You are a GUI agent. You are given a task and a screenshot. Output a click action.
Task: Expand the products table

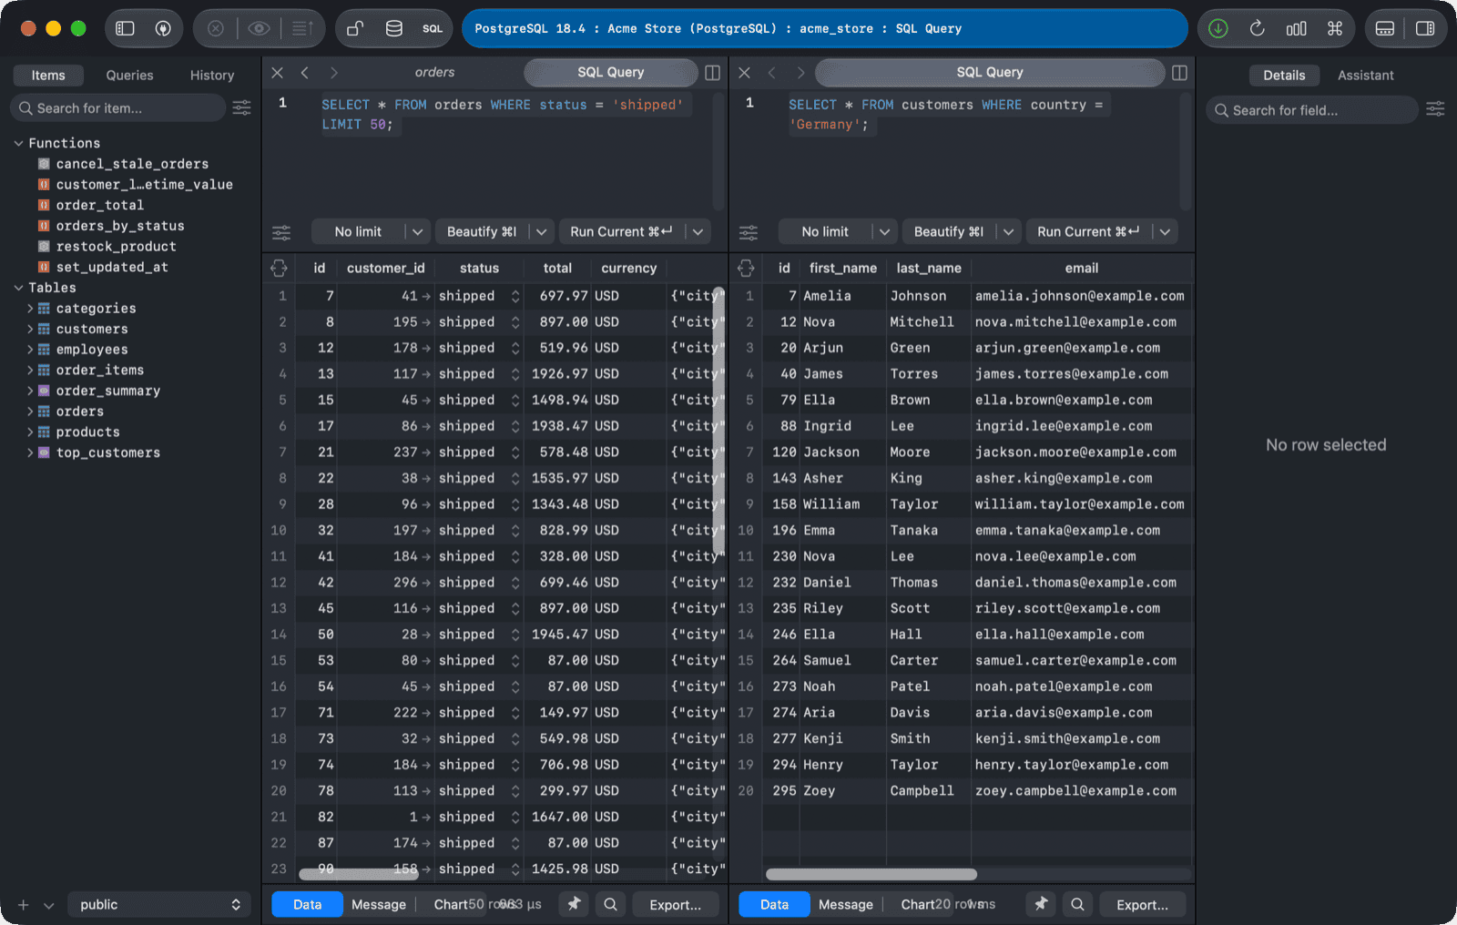pyautogui.click(x=30, y=432)
